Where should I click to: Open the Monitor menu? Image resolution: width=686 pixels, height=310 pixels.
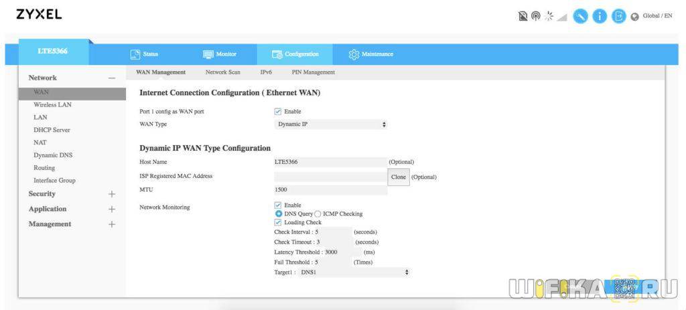coord(220,54)
